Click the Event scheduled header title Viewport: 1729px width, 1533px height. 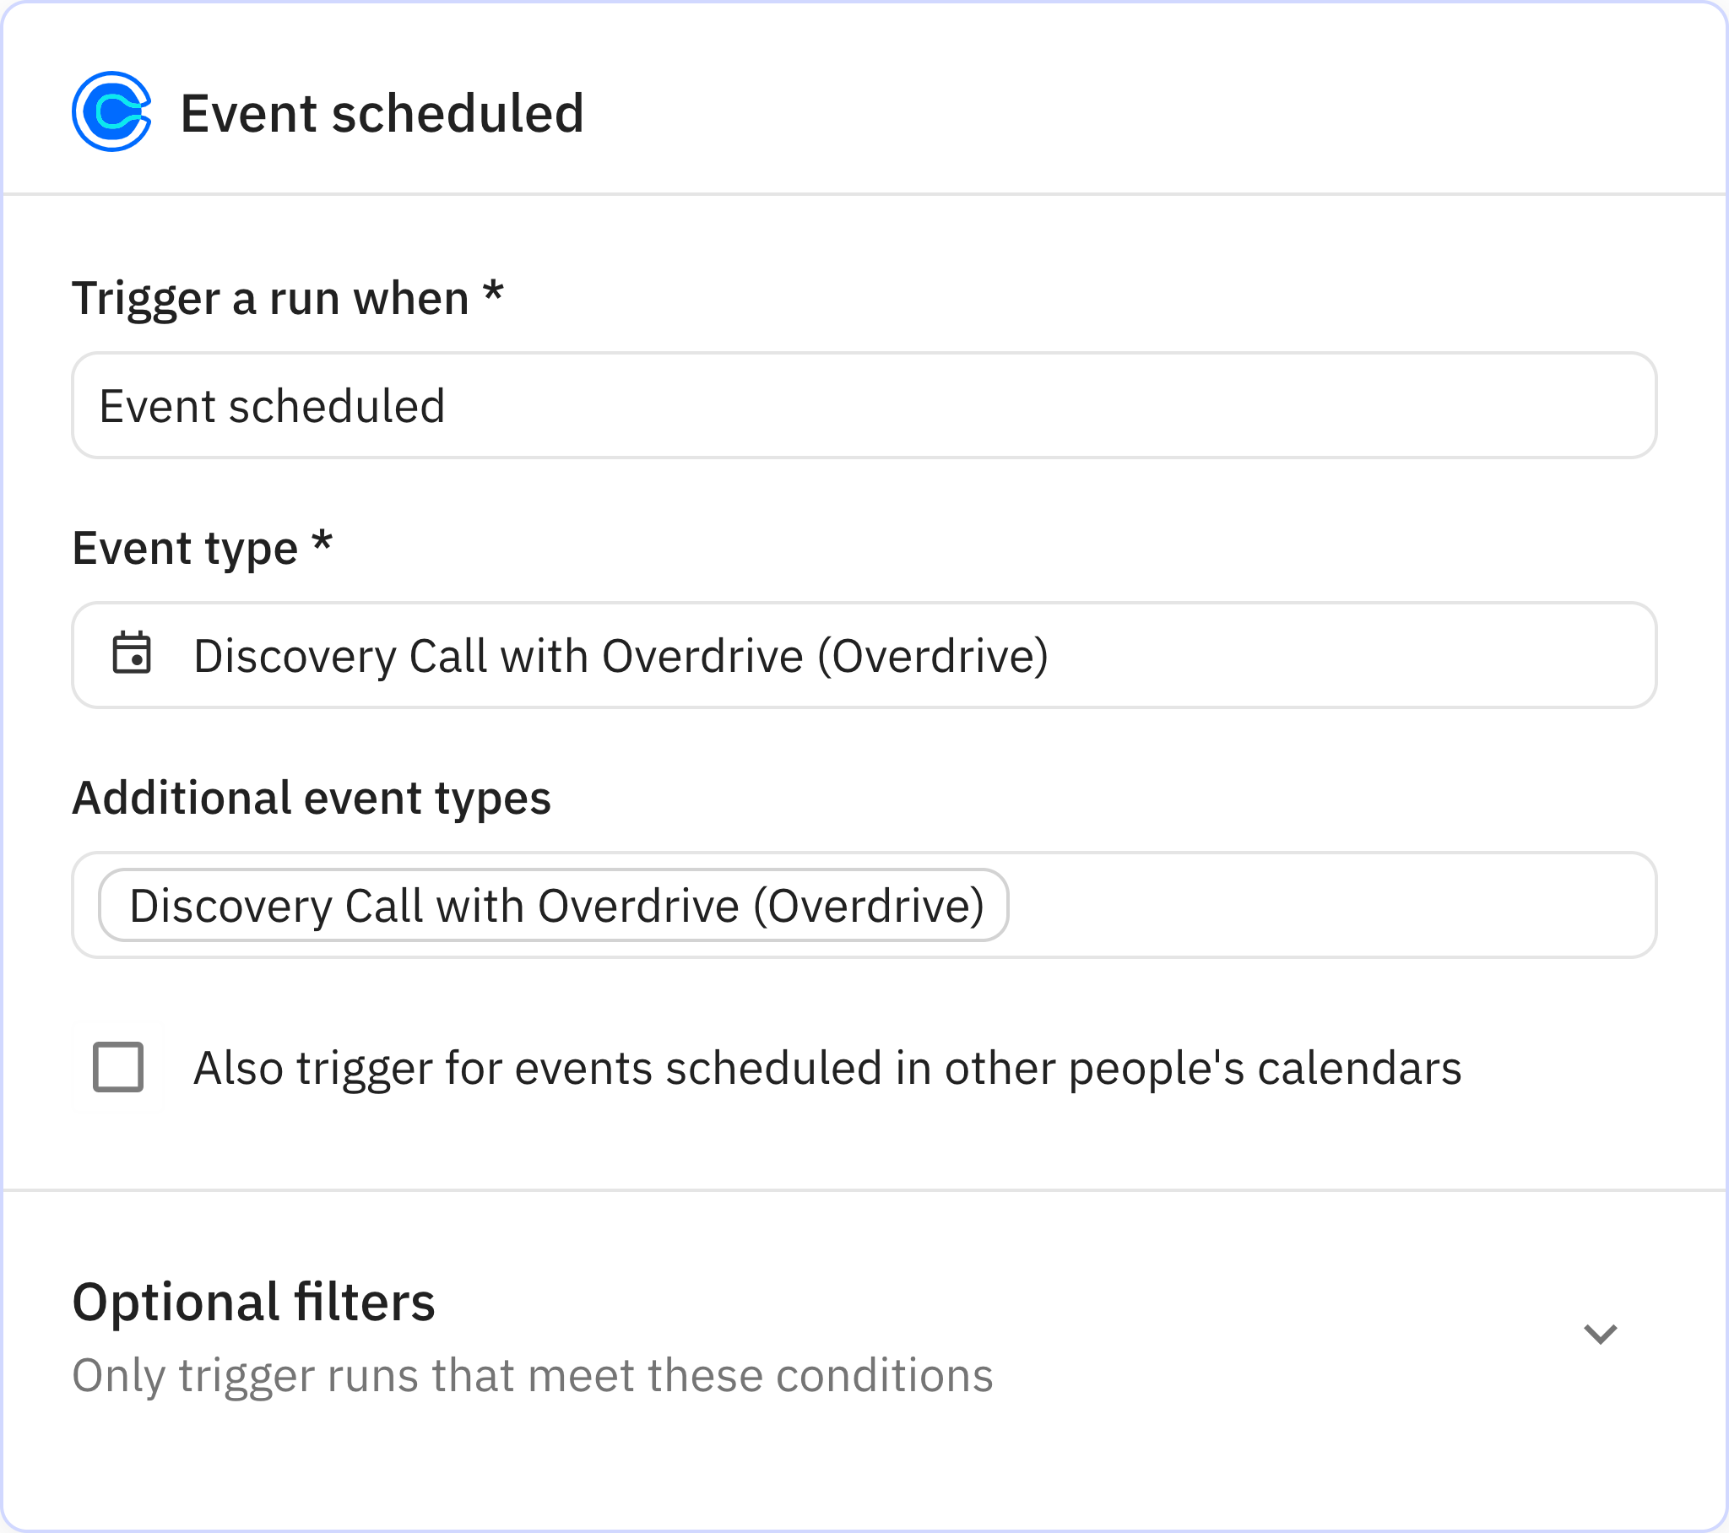tap(382, 111)
